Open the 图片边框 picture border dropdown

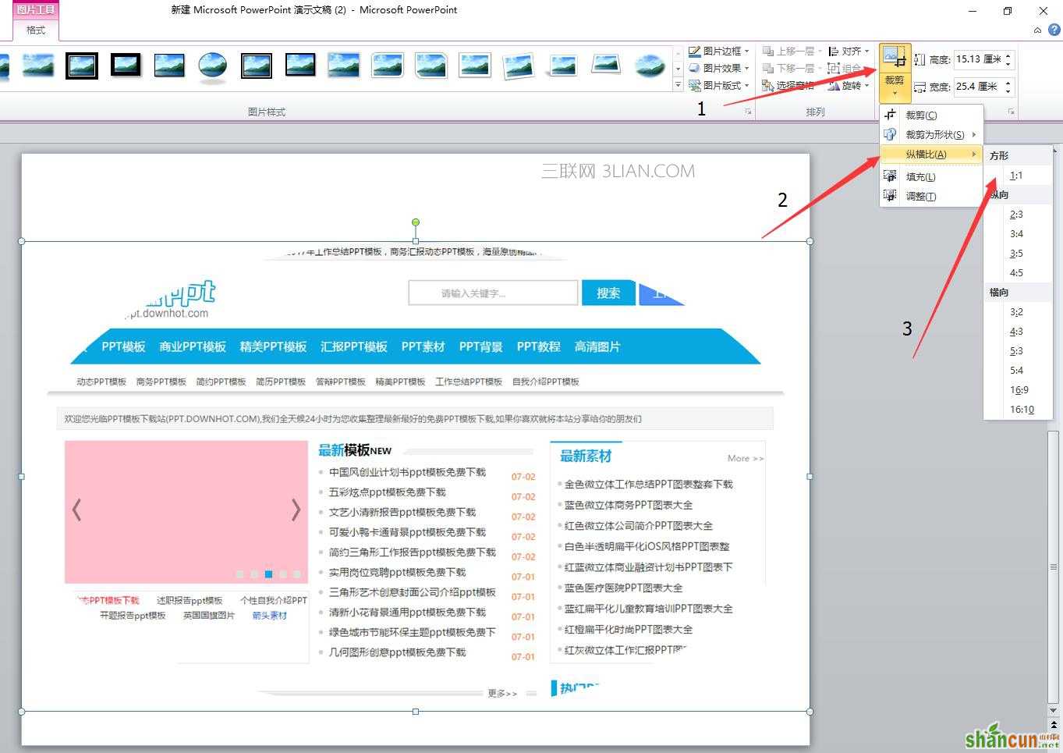746,51
